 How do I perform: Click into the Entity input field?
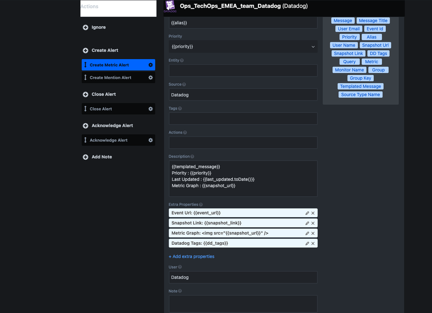(x=243, y=71)
